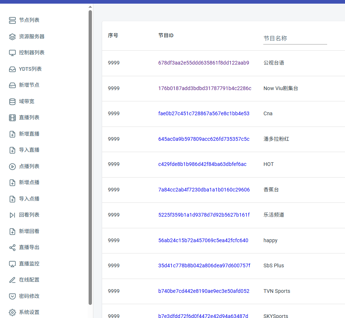Click the 在线配置 pencil icon
Image resolution: width=345 pixels, height=318 pixels.
click(x=12, y=280)
